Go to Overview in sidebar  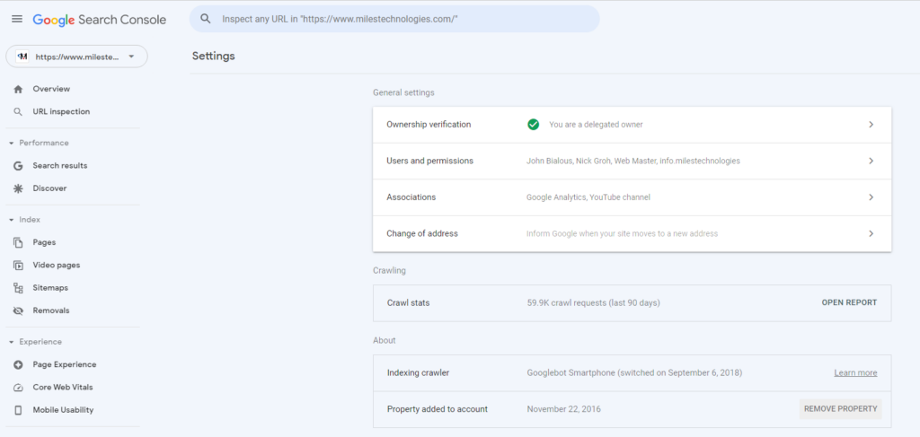point(51,89)
